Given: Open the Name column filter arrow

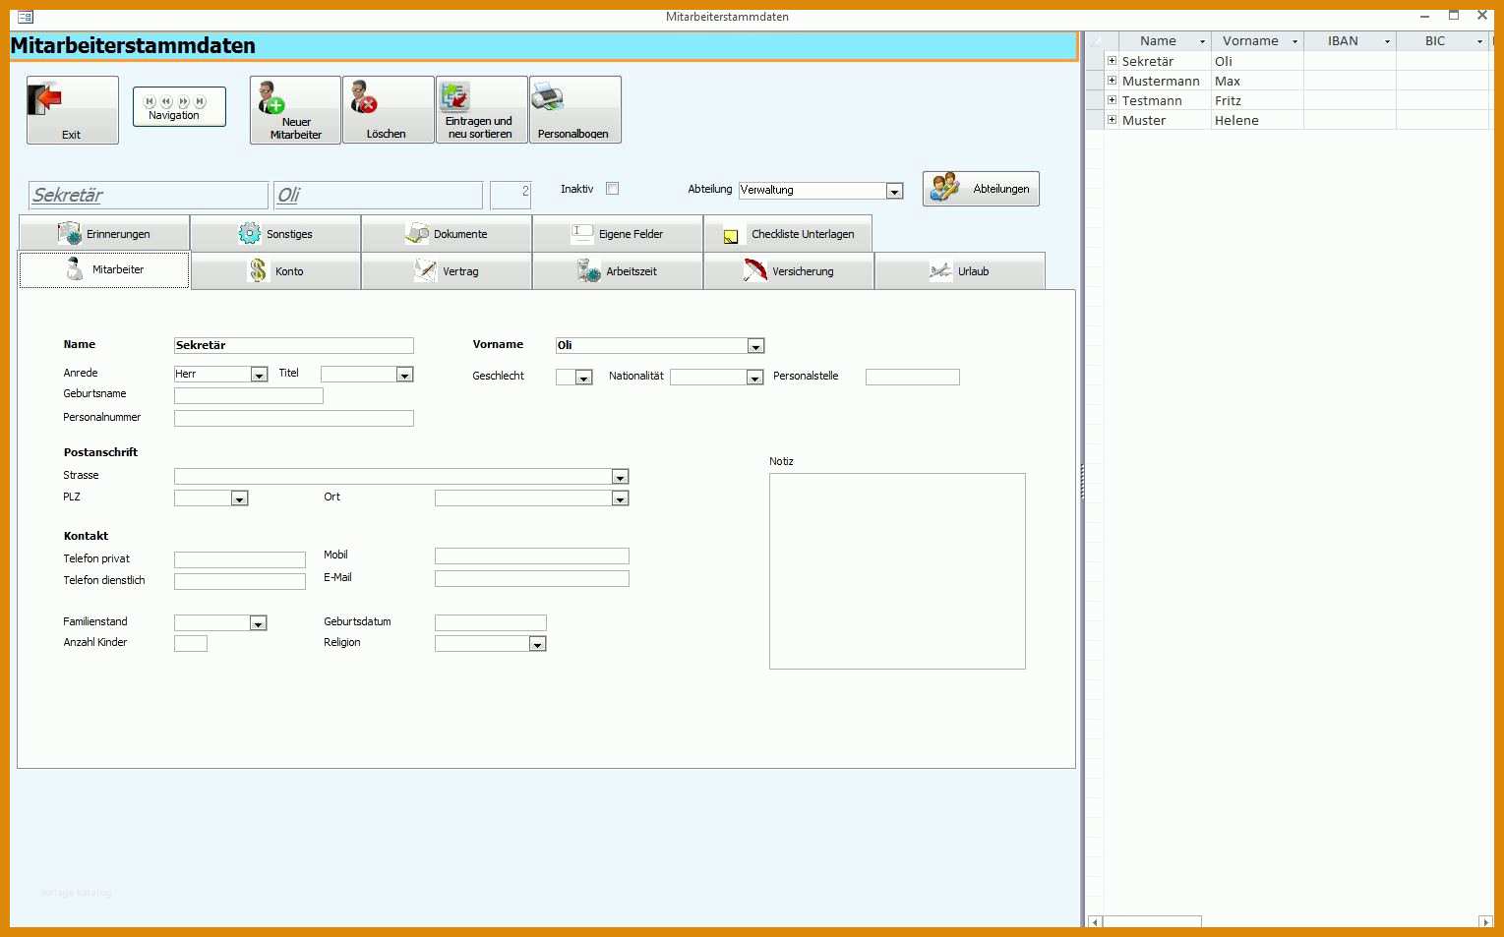Looking at the screenshot, I should 1202,41.
